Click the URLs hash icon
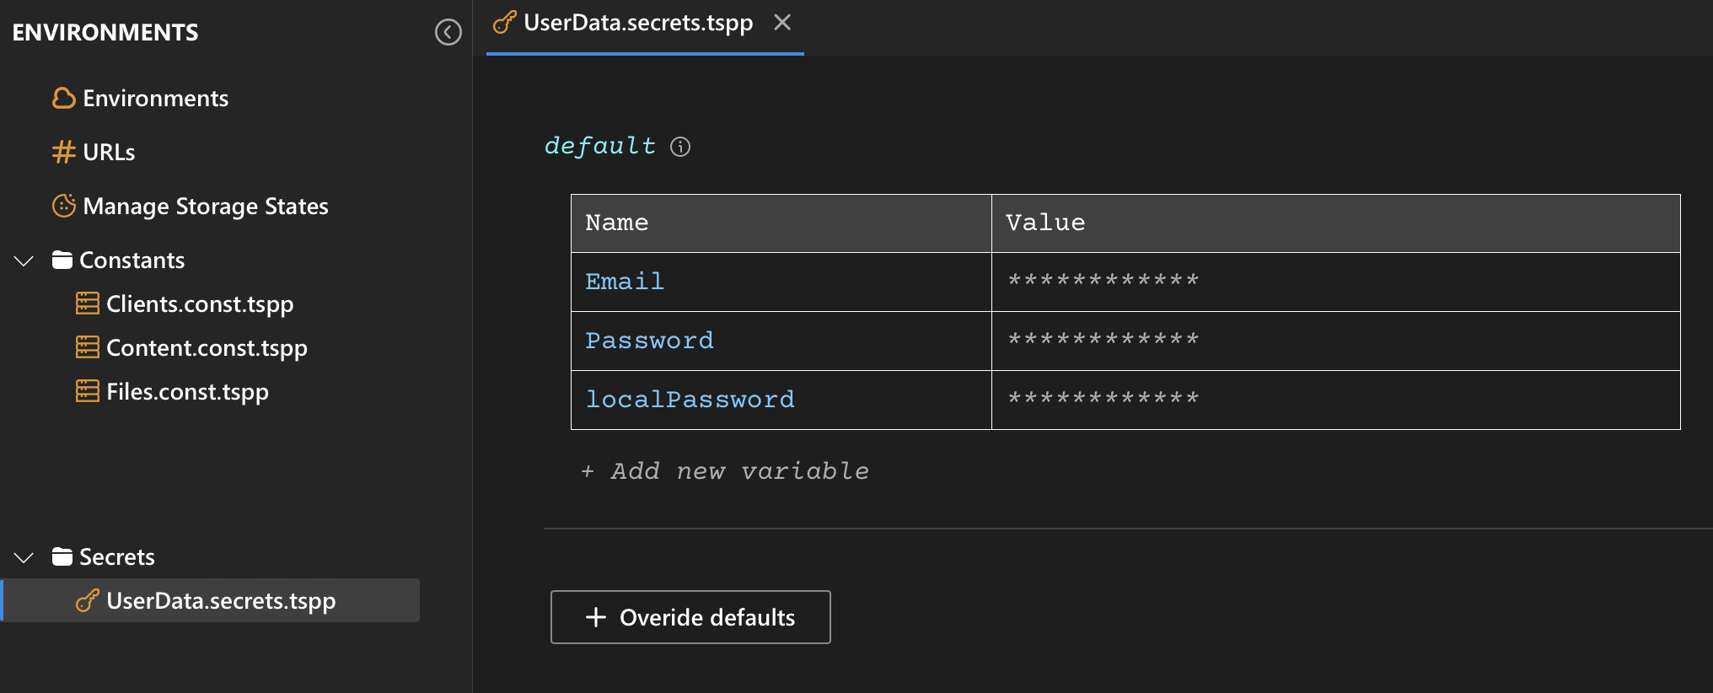The height and width of the screenshot is (693, 1713). click(x=64, y=153)
